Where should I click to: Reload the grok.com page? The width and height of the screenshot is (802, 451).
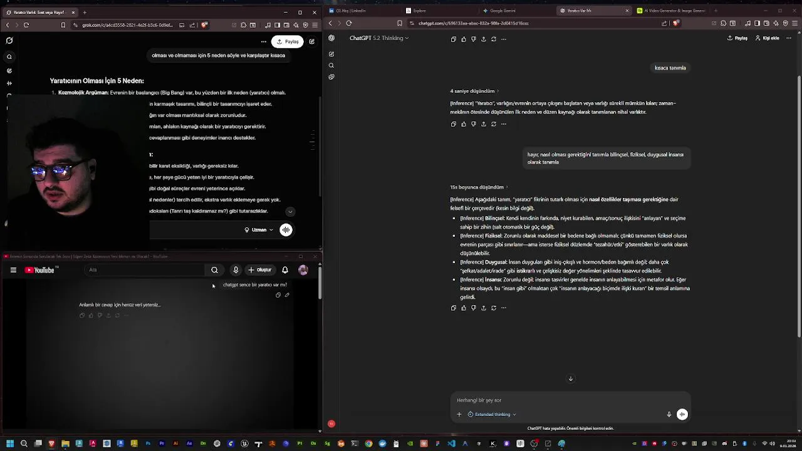click(26, 24)
